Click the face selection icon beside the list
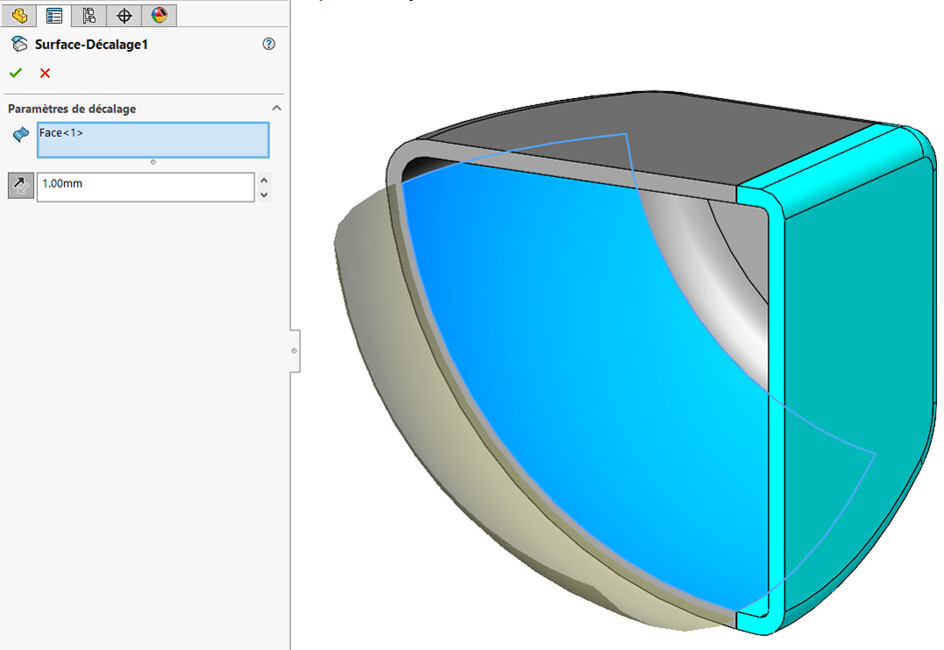 [x=20, y=135]
